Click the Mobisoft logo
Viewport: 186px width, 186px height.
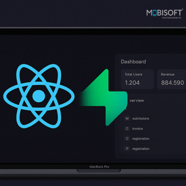(x=164, y=13)
